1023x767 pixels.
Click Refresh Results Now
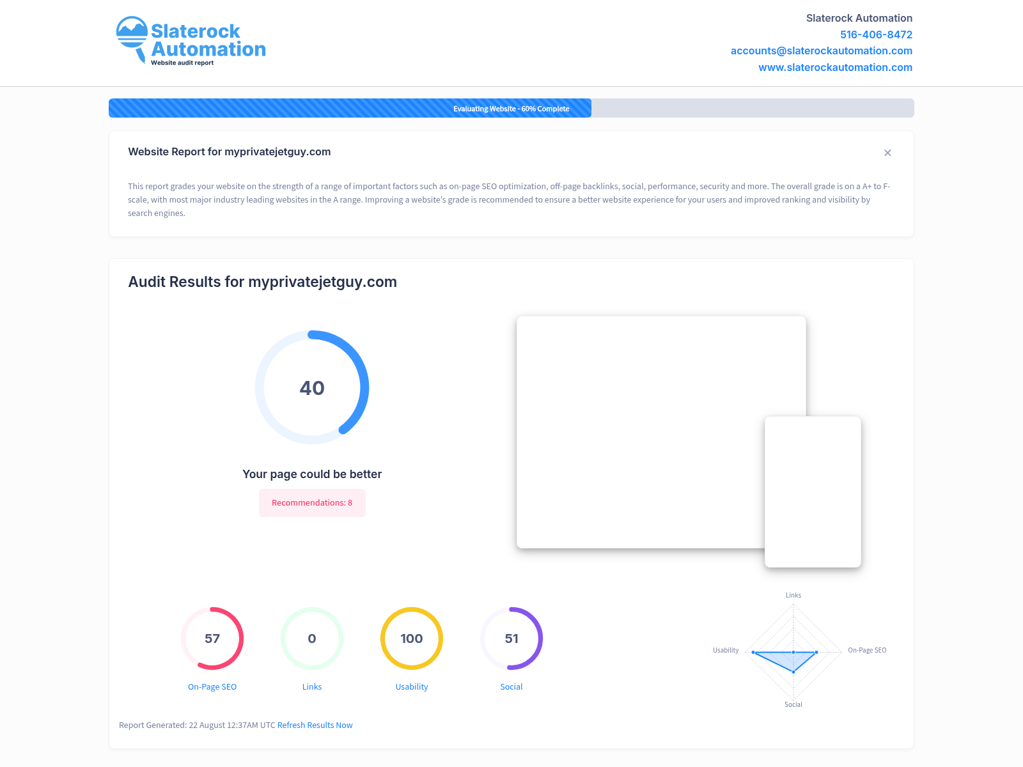315,725
